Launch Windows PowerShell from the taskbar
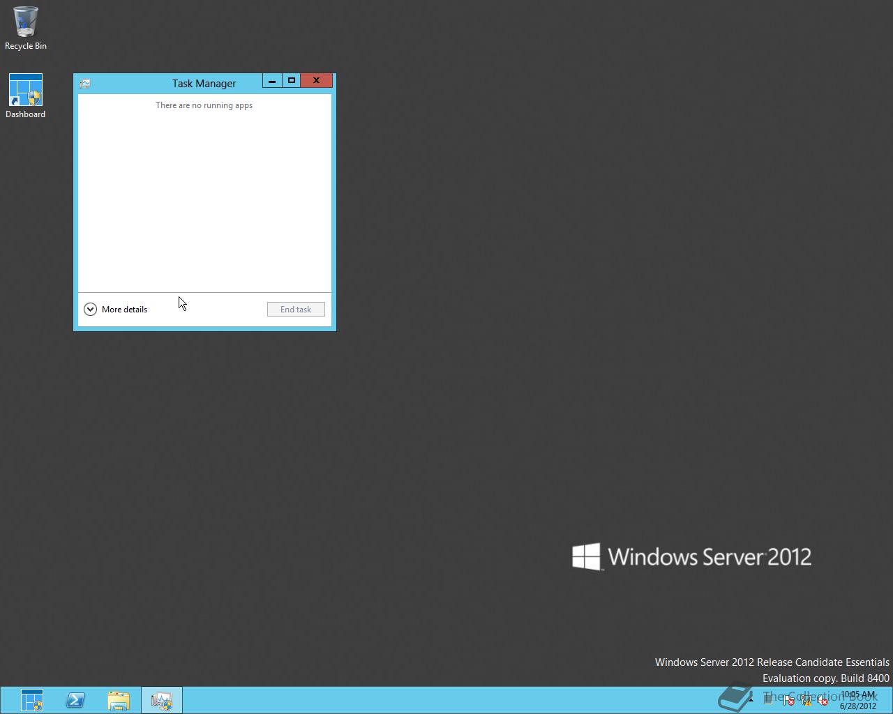This screenshot has height=714, width=893. (x=75, y=700)
